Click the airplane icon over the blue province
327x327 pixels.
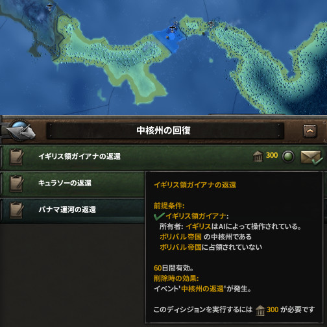[x=172, y=29]
